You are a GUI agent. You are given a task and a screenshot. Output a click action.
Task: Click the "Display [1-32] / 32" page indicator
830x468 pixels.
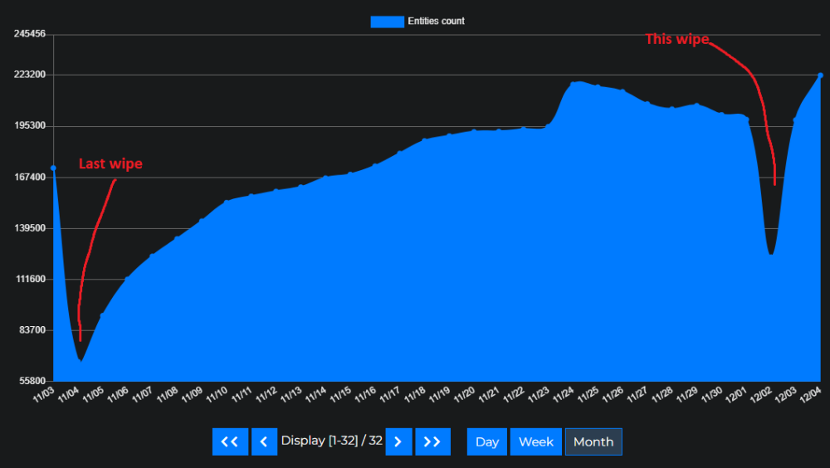click(331, 441)
